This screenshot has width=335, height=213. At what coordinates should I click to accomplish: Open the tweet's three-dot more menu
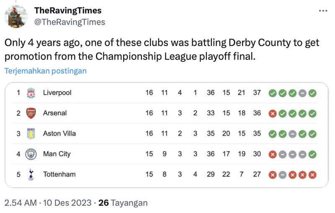(x=323, y=11)
